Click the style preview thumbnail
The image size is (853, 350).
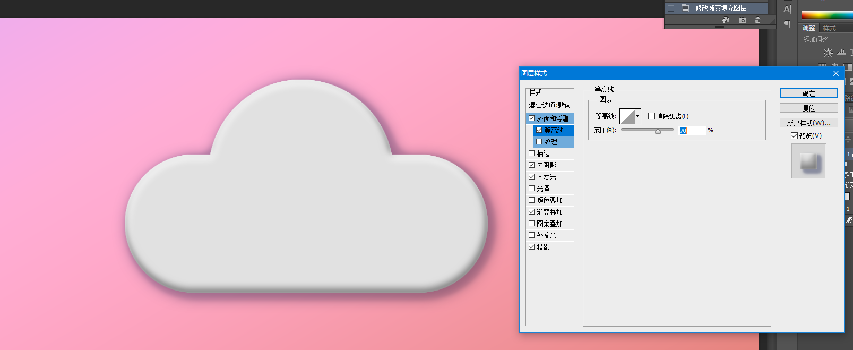(809, 161)
